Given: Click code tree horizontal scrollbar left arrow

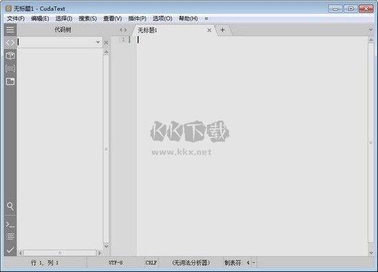Looking at the screenshot, I should (21, 253).
